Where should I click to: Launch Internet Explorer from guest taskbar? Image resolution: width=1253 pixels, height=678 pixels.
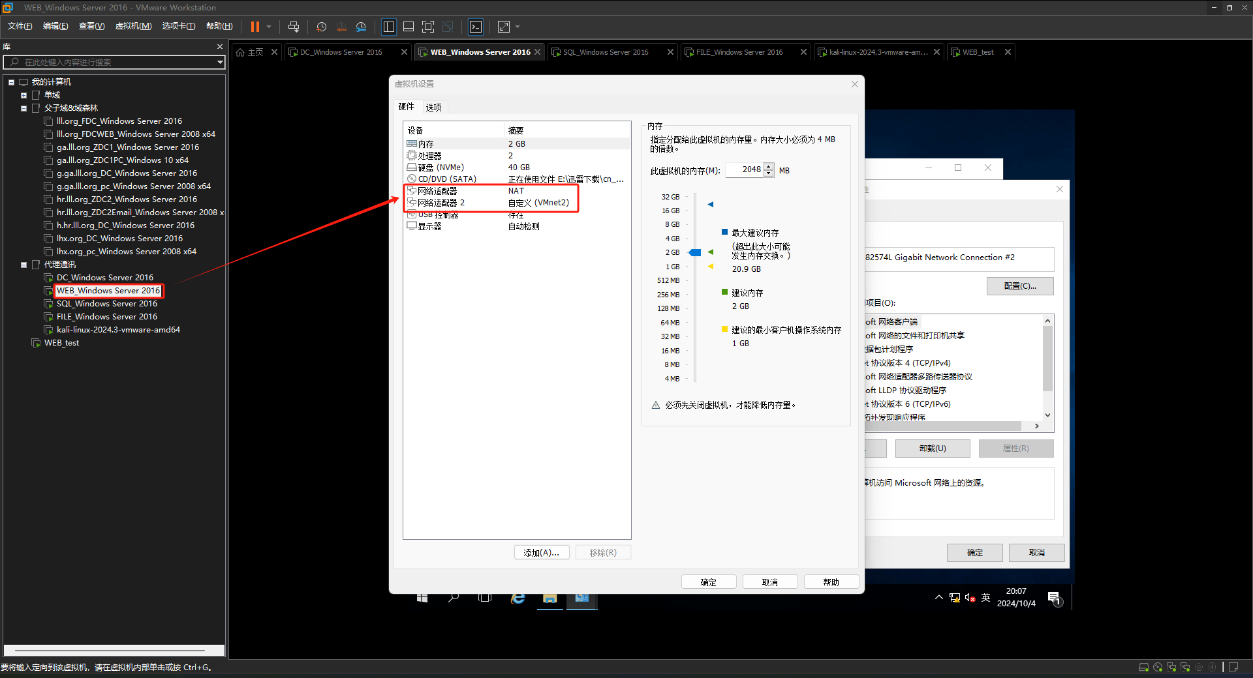coord(518,598)
